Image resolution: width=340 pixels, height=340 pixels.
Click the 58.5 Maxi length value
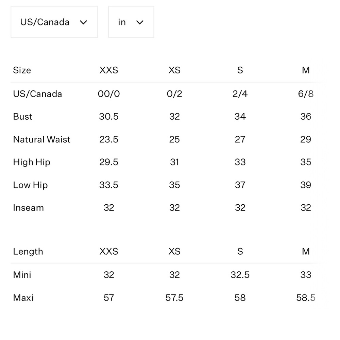[x=306, y=298]
